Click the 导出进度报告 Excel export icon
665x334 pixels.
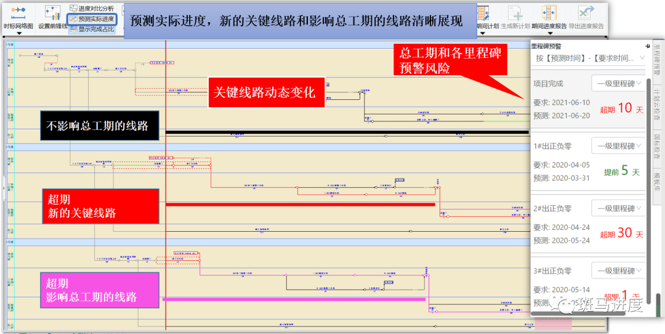click(586, 13)
